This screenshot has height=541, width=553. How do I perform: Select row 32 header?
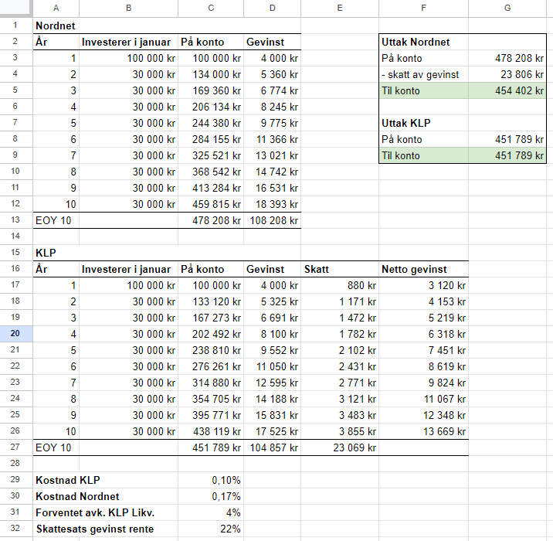point(16,529)
